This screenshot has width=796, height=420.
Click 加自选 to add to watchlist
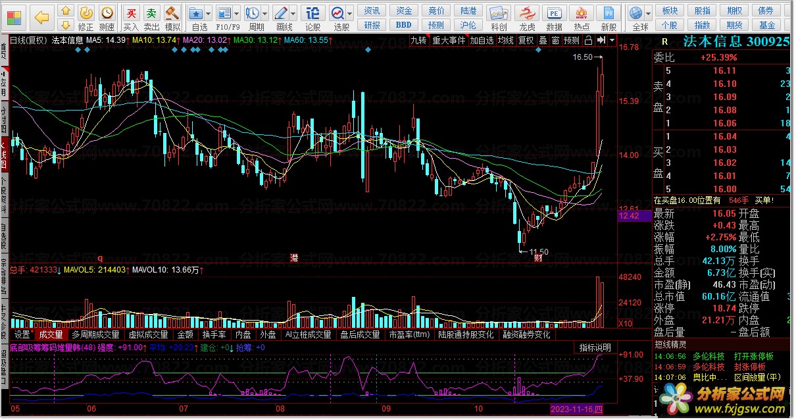482,40
